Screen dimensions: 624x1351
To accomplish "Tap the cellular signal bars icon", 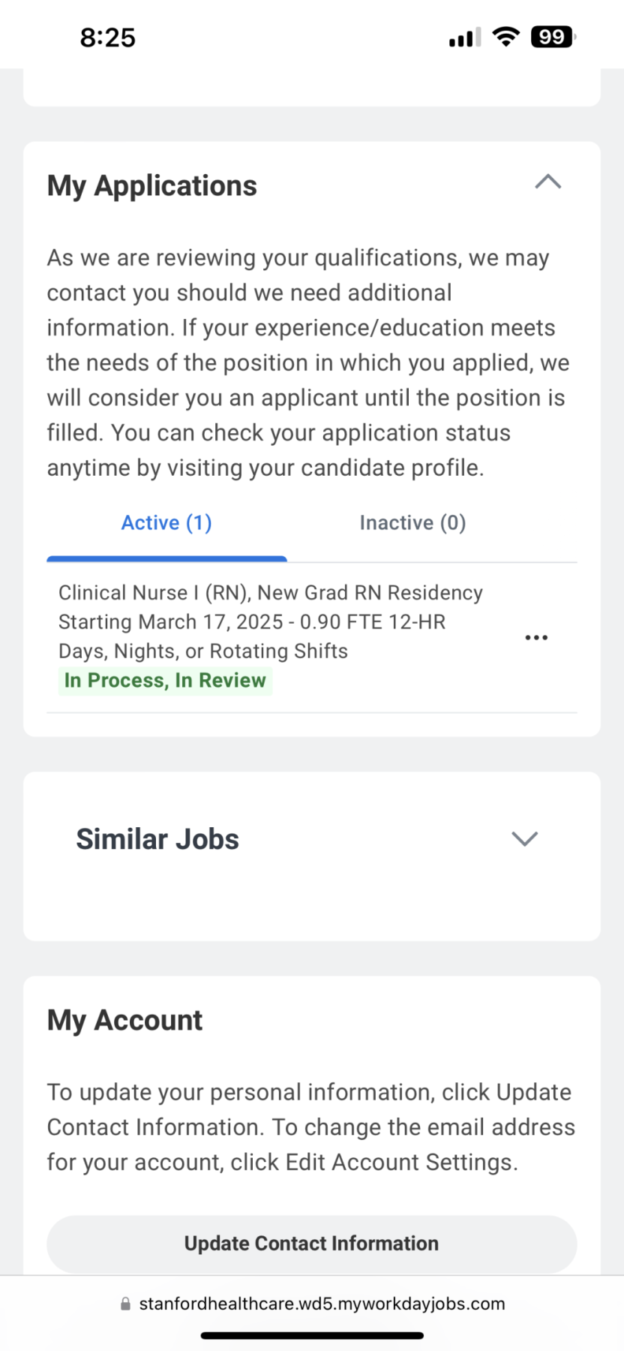I will click(x=465, y=38).
